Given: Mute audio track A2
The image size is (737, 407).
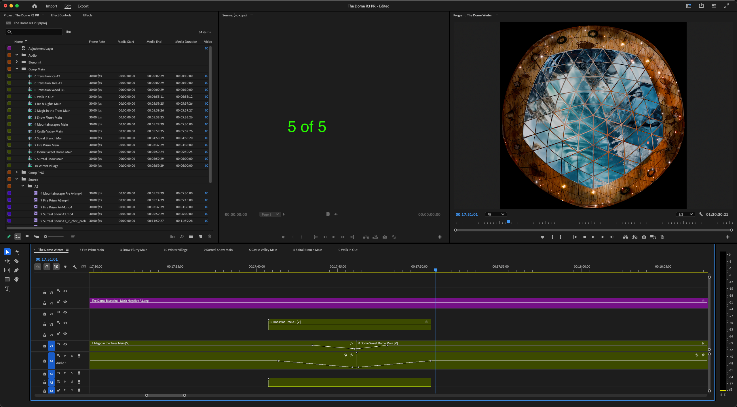Looking at the screenshot, I should [x=65, y=373].
